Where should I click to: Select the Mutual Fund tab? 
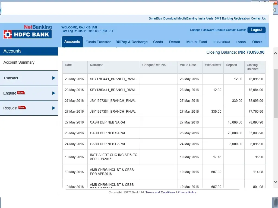tap(197, 42)
